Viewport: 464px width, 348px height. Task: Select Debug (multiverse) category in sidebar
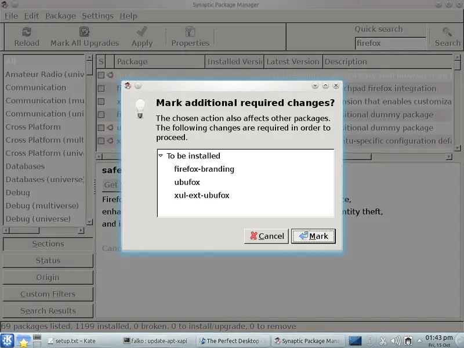click(42, 206)
